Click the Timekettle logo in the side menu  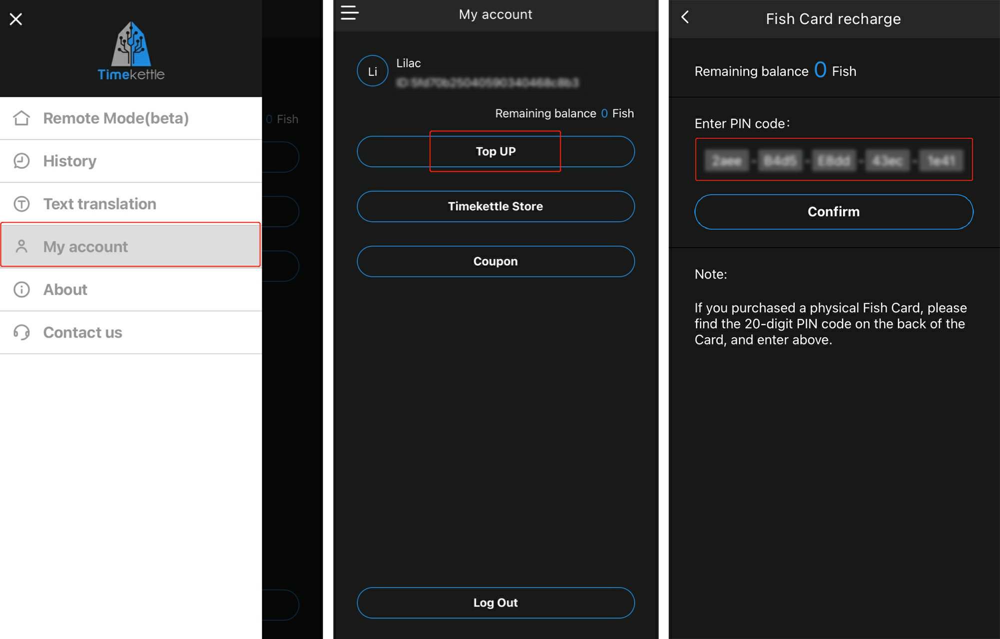[131, 51]
